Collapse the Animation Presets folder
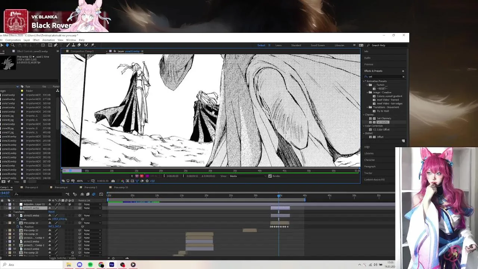Viewport: 478px width, 269px height. [x=364, y=81]
